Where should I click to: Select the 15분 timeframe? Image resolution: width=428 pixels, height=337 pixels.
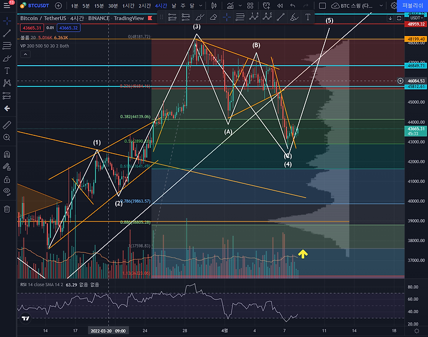click(x=99, y=6)
